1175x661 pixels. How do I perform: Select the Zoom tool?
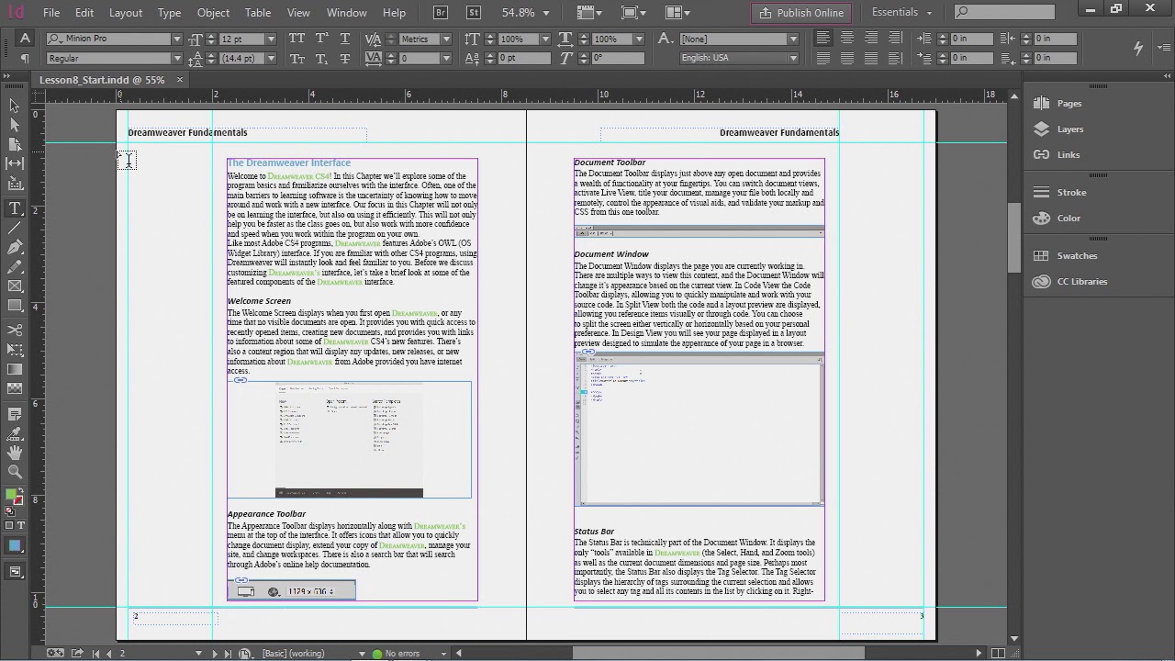[x=15, y=472]
